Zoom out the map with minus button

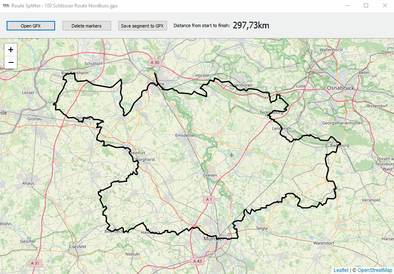coord(11,62)
